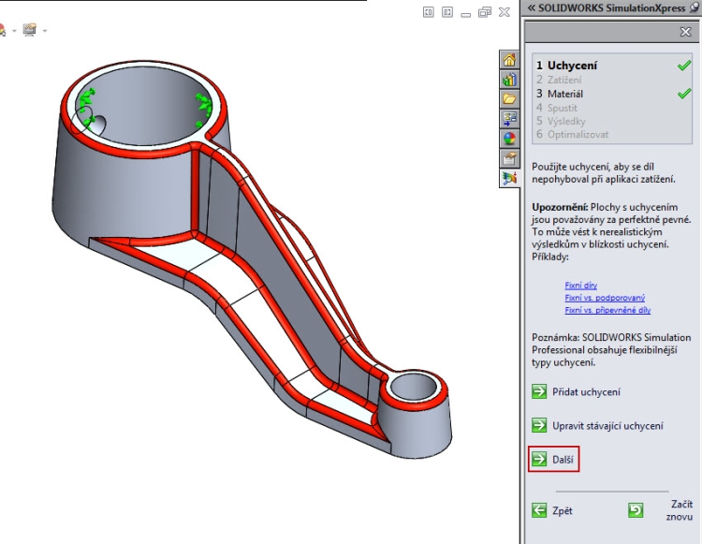Open the Fixní vs. připevněné díly link
702x544 pixels.
[607, 310]
